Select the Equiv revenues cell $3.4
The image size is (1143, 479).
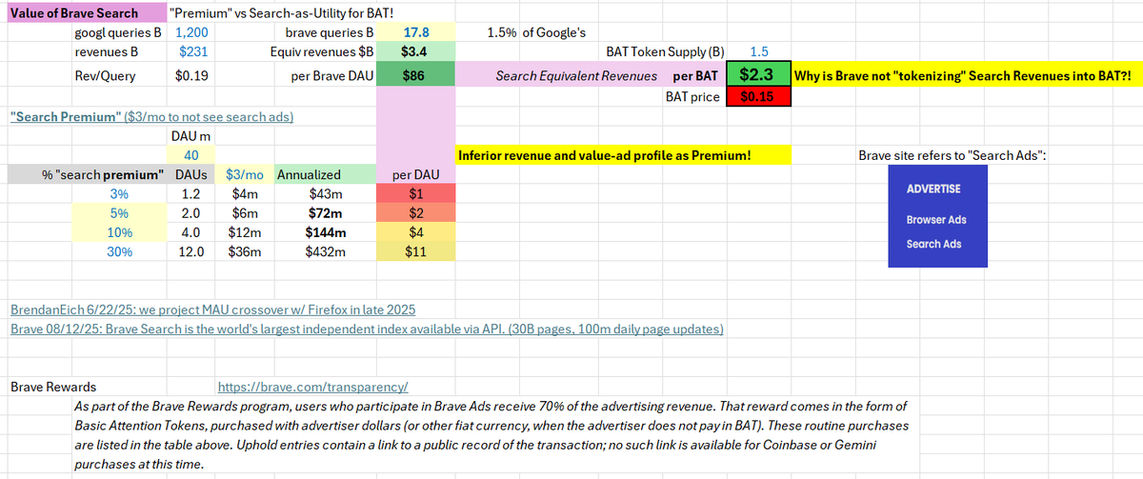pyautogui.click(x=416, y=52)
